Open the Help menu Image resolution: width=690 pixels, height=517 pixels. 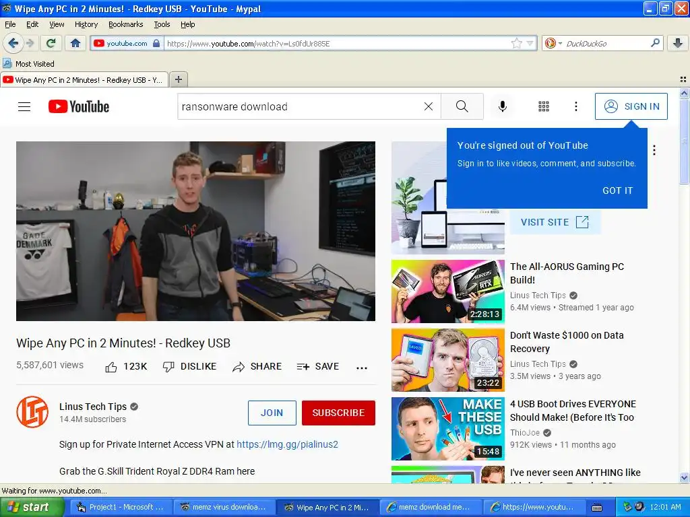[x=187, y=24]
